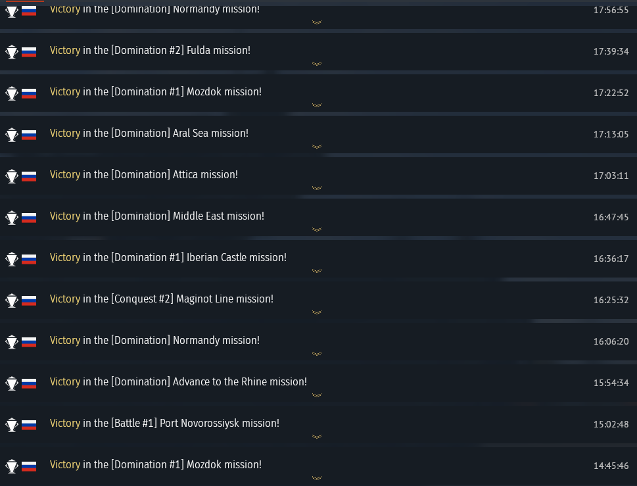Expand details of the Fulda mission entry
Image resolution: width=637 pixels, height=486 pixels.
pyautogui.click(x=317, y=64)
